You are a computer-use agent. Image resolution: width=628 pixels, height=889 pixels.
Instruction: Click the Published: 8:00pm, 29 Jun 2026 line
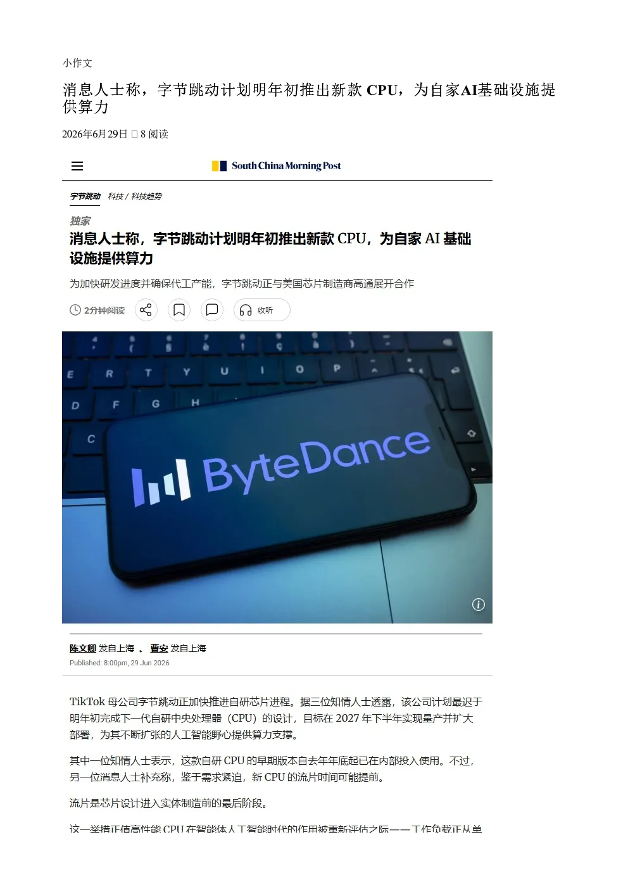[120, 663]
